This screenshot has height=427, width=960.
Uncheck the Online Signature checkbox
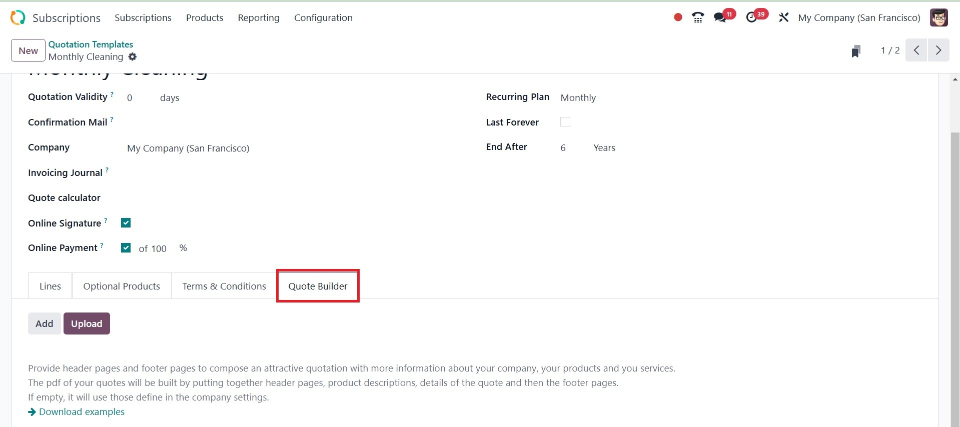pos(126,223)
